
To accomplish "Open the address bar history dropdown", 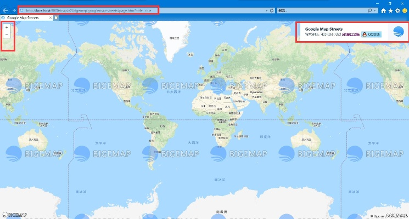I will pos(266,10).
